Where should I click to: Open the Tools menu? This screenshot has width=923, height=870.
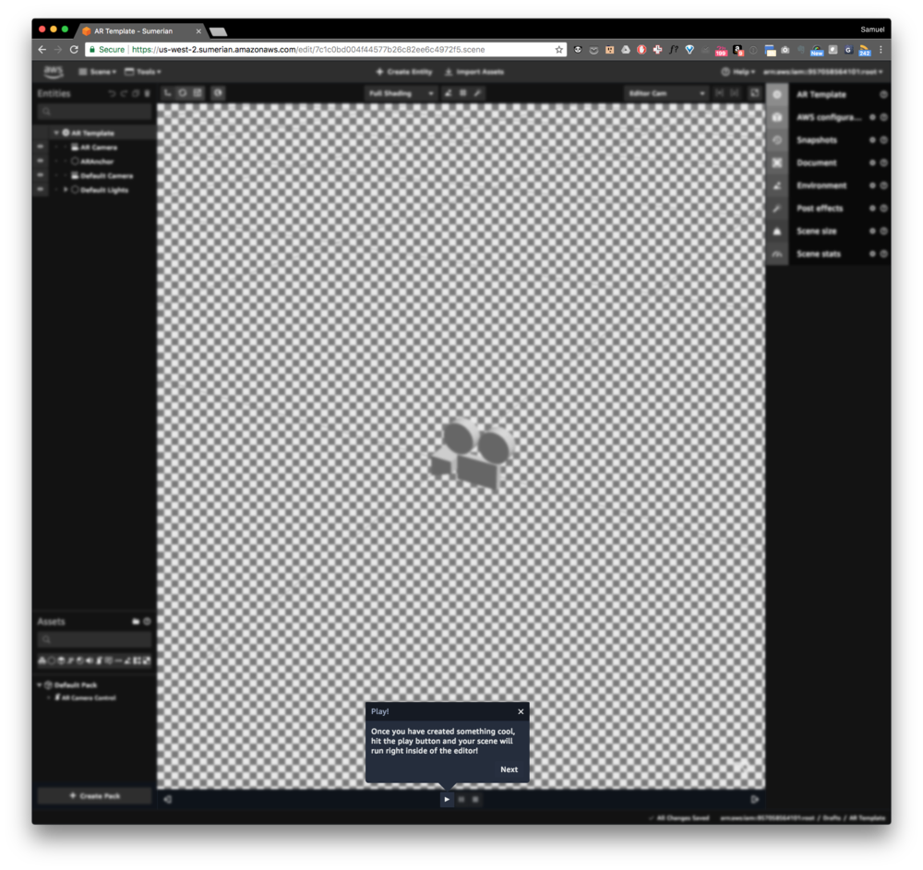(143, 72)
